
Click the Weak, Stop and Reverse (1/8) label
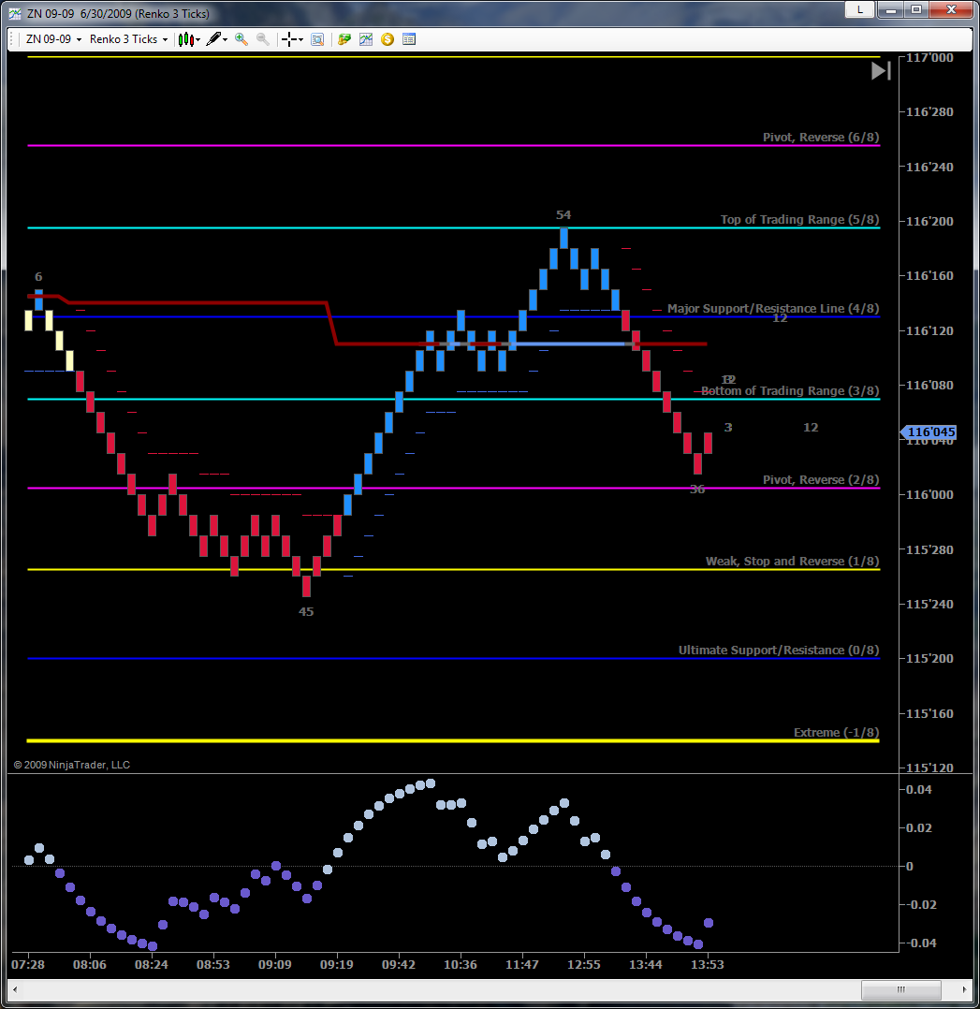point(792,562)
